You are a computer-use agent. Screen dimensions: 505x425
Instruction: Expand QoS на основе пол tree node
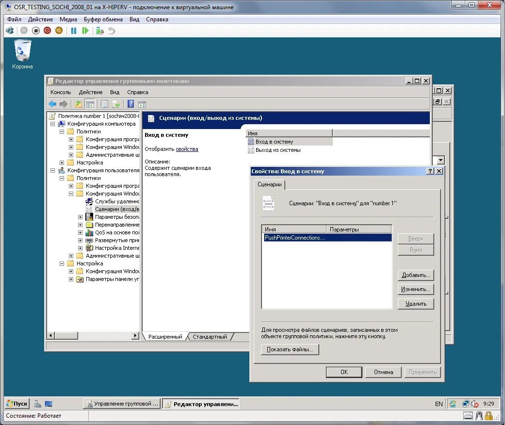[80, 233]
